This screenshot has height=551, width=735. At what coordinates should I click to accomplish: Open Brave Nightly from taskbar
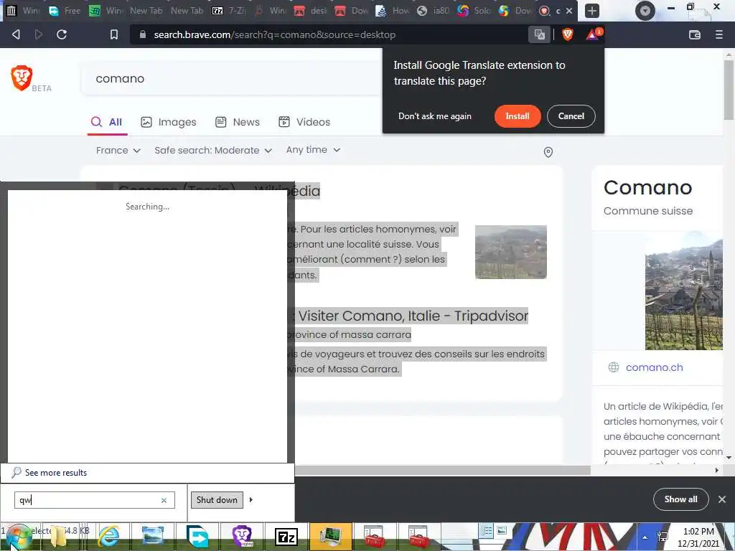click(243, 537)
